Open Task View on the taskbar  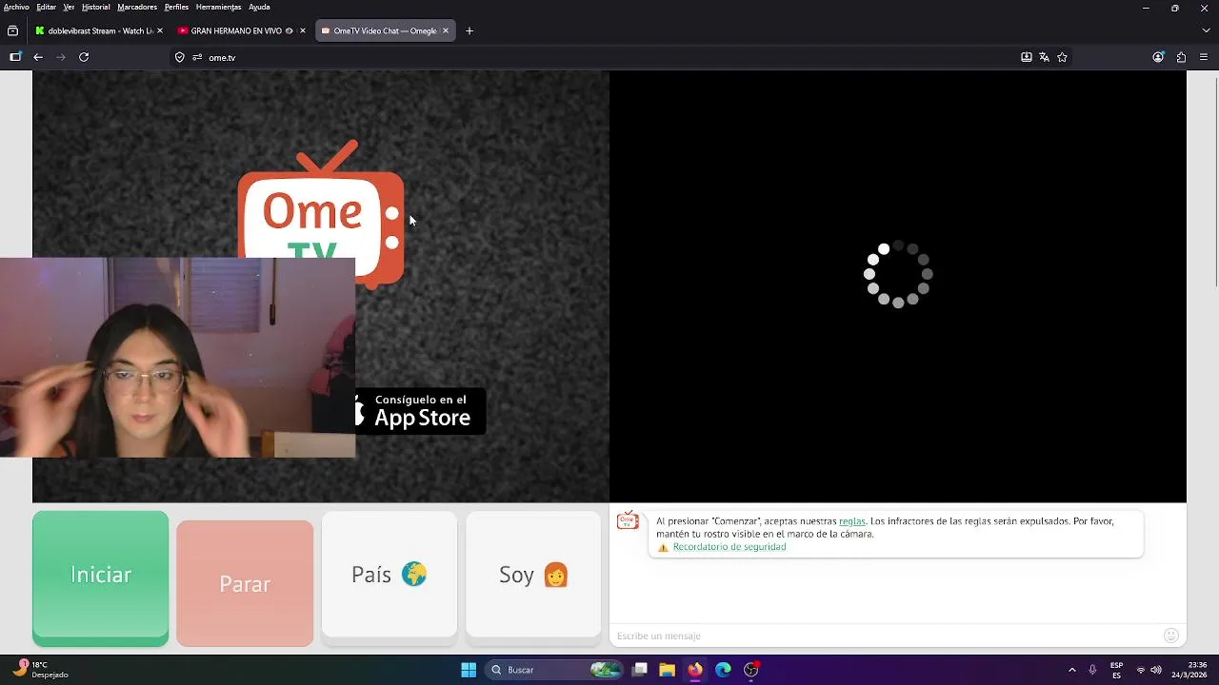pos(640,670)
